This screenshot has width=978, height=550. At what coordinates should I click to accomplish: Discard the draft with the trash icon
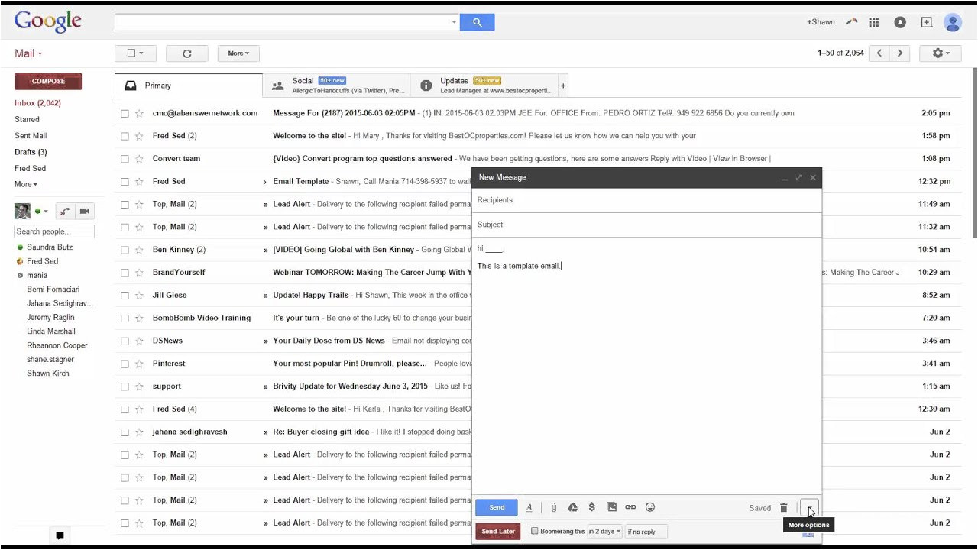click(784, 506)
